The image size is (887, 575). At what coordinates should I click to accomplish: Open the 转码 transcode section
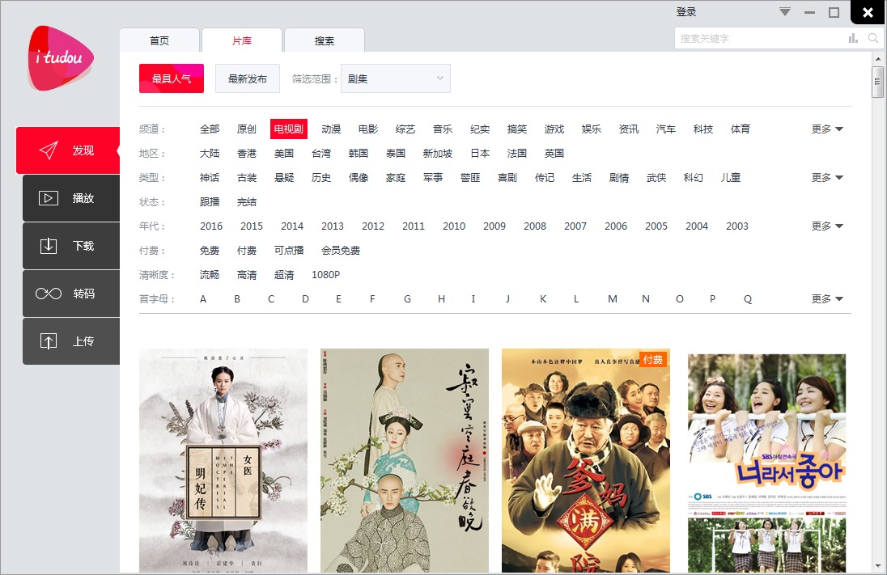point(71,294)
